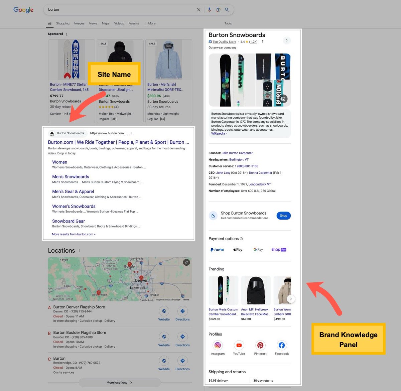This screenshot has height=391, width=401.
Task: Expand the knowledge panel header chevron
Action: [x=287, y=40]
